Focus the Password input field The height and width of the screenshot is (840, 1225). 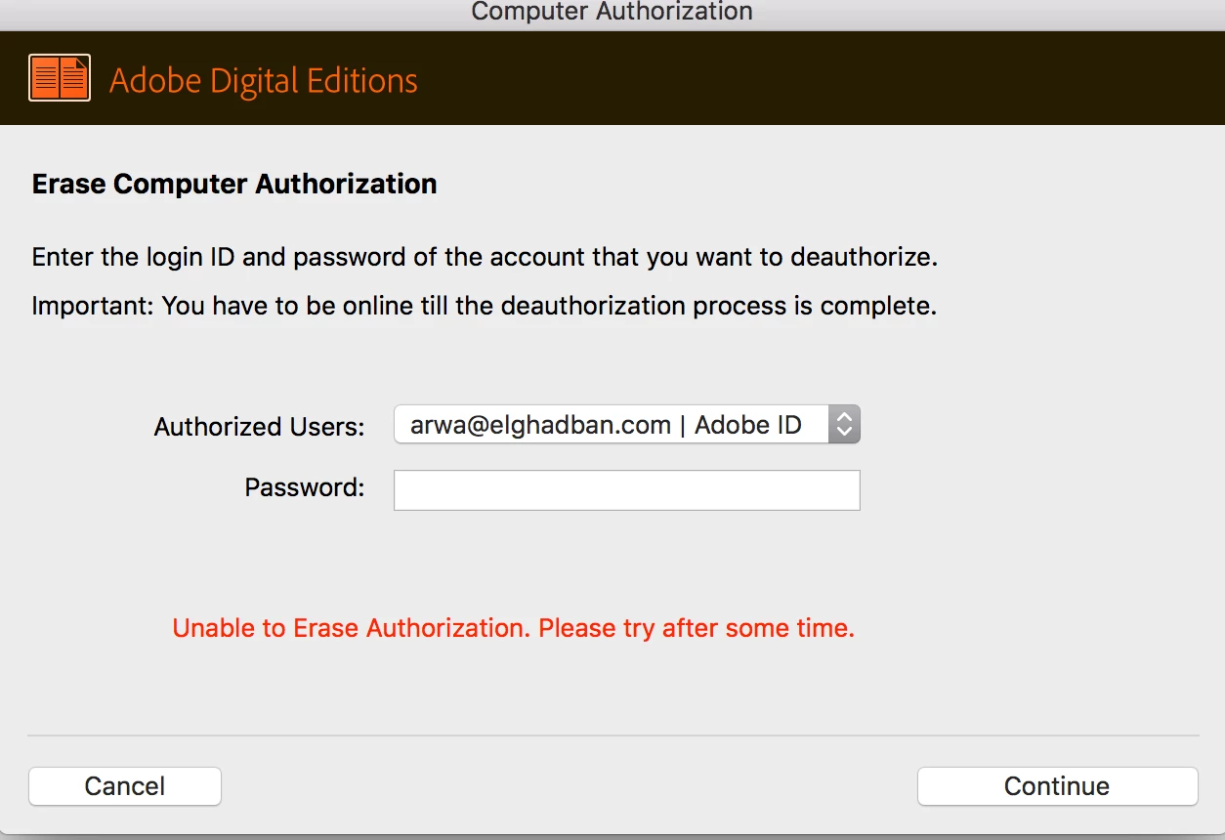coord(626,490)
